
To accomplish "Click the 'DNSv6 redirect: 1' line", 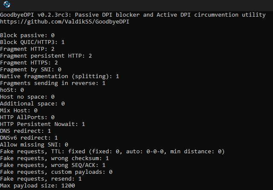I will click(x=29, y=137).
